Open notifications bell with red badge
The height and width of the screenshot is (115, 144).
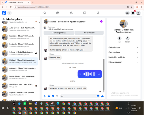[x=133, y=13]
